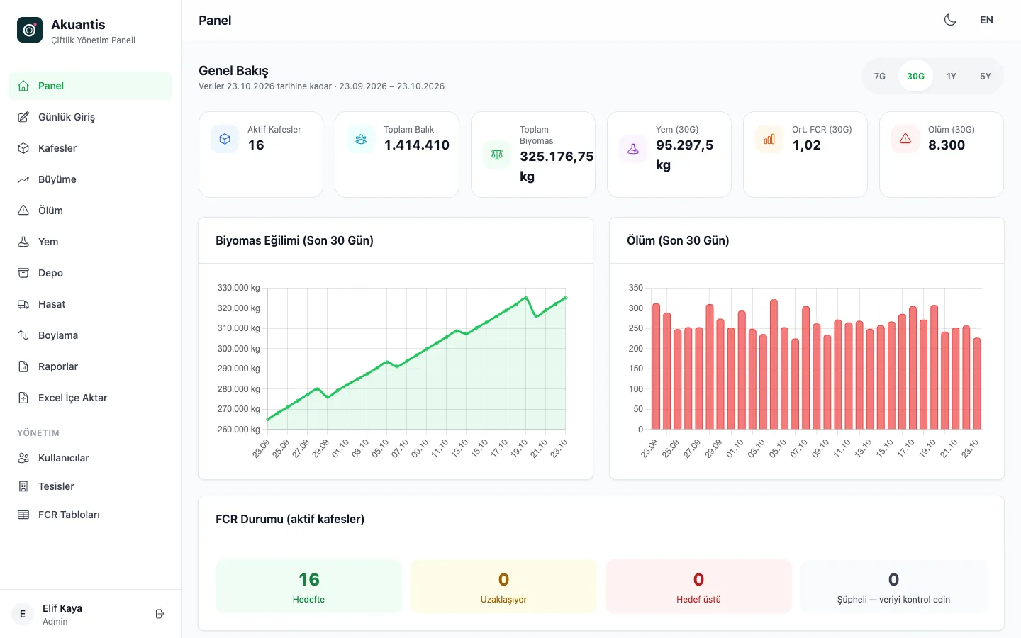Click the Hasat truck icon
This screenshot has width=1021, height=638.
23,304
